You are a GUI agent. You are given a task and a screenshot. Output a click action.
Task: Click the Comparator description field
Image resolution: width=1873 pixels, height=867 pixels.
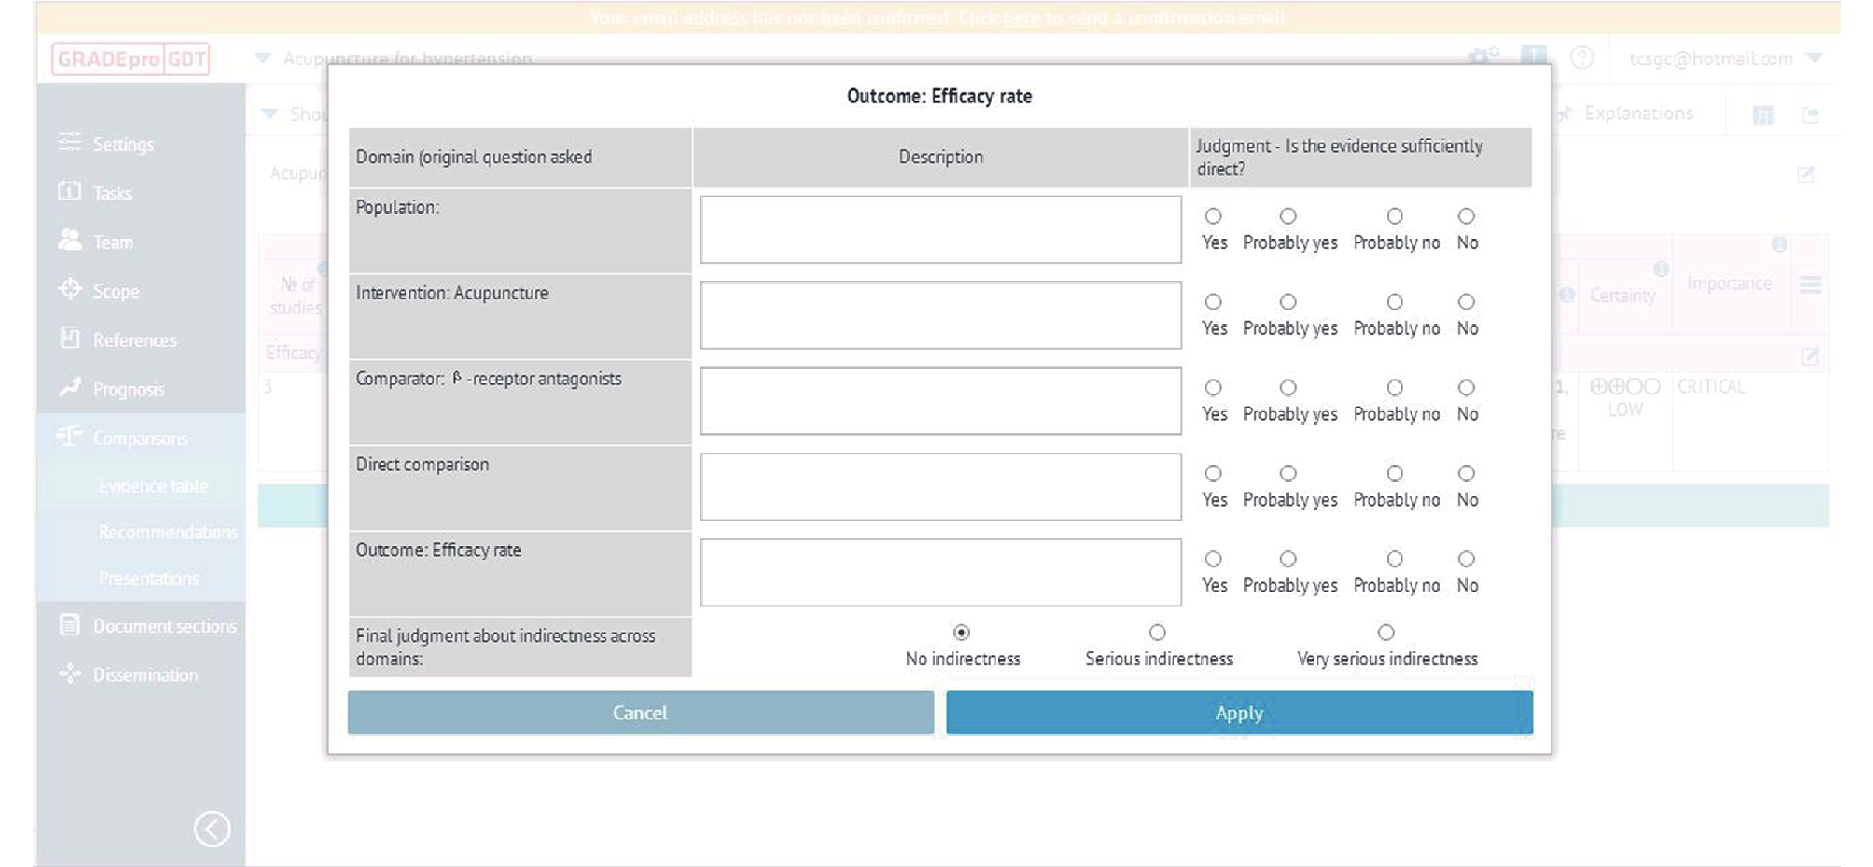941,401
